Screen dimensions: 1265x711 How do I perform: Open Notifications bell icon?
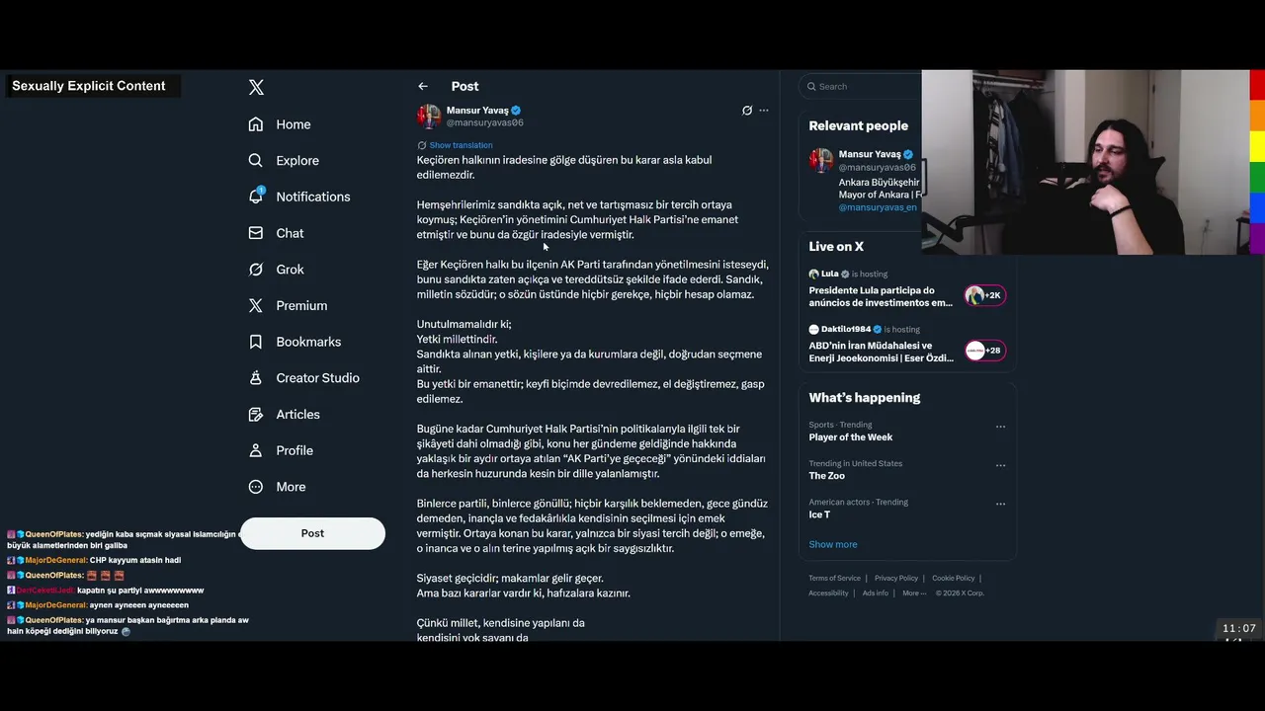[x=256, y=196]
